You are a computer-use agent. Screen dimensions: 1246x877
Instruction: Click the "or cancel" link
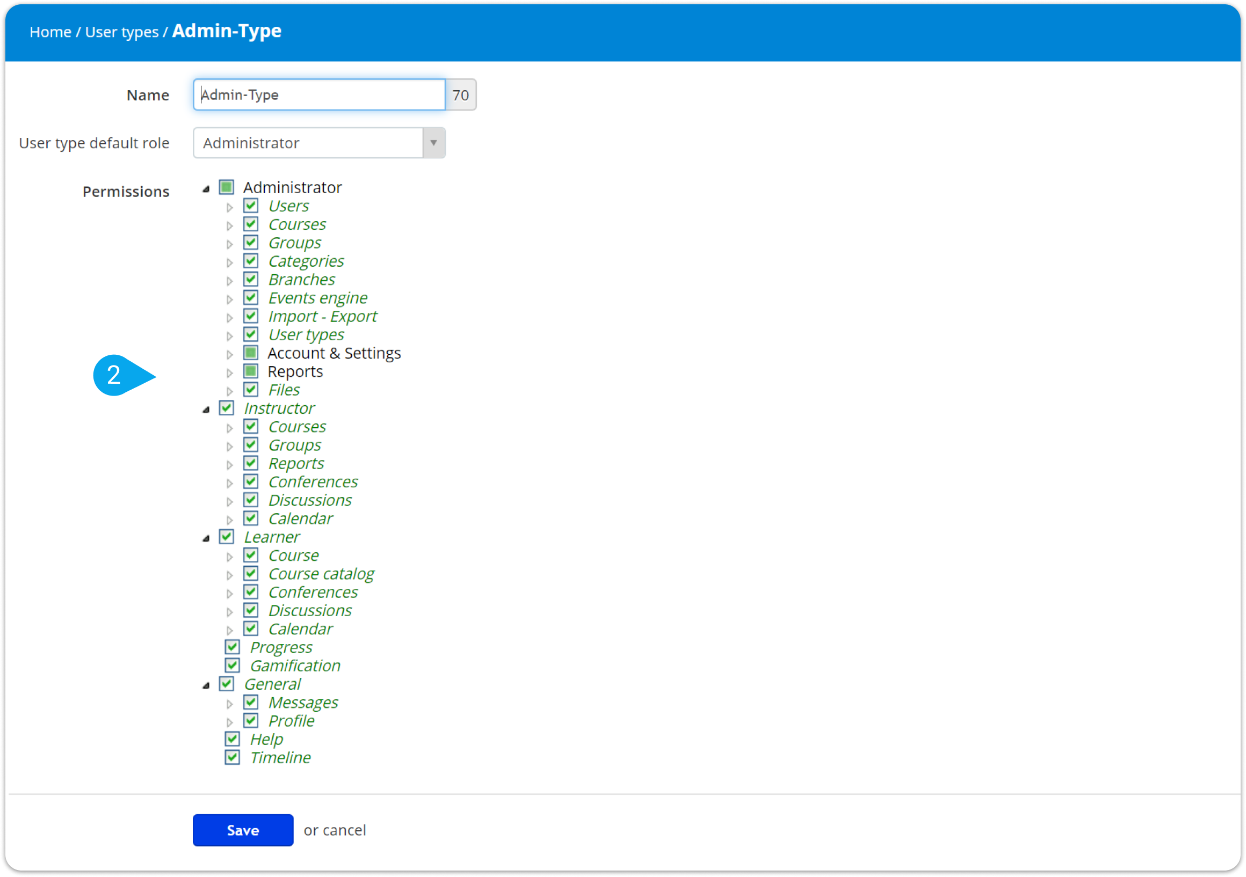334,830
